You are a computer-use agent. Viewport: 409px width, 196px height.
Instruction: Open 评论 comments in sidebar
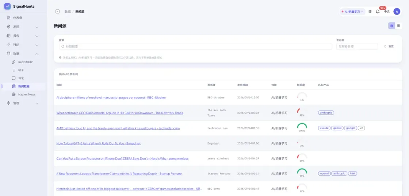point(21,78)
